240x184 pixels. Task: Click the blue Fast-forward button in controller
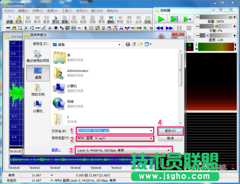169,28
